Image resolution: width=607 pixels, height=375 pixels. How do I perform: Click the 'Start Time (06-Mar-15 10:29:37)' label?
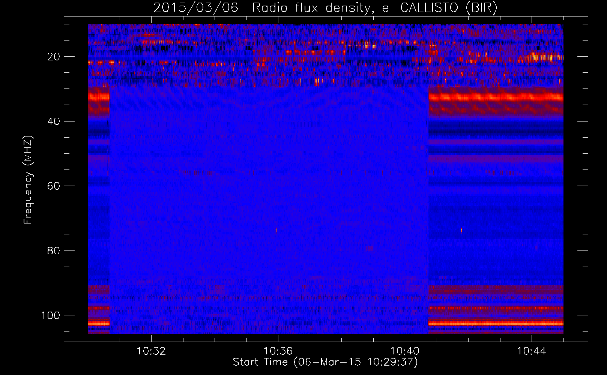pos(325,362)
